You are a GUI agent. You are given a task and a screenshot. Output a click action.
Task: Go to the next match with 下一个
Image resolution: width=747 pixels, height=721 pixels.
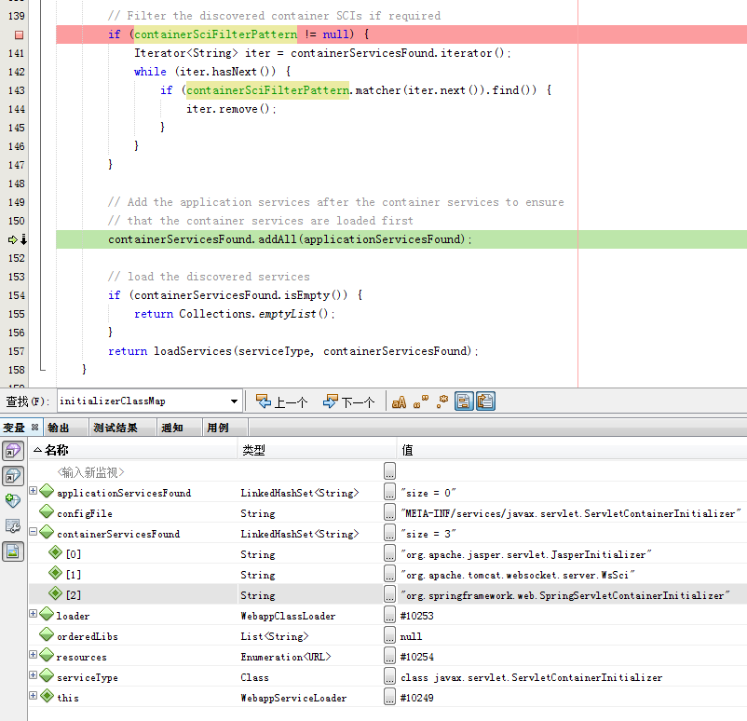(x=348, y=402)
